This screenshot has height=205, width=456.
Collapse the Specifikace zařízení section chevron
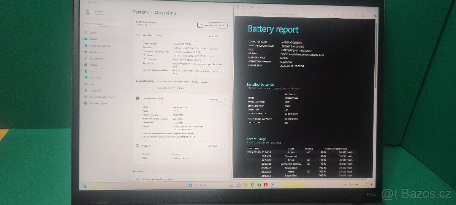pyautogui.click(x=226, y=36)
